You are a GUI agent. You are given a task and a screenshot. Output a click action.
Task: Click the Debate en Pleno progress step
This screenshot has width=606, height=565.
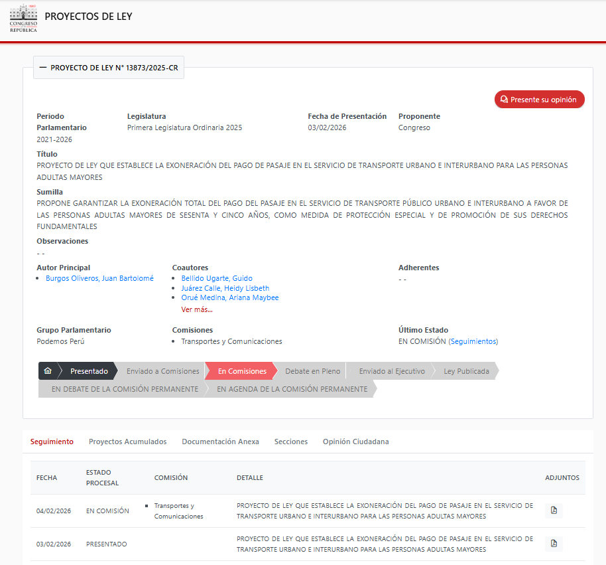click(x=312, y=371)
